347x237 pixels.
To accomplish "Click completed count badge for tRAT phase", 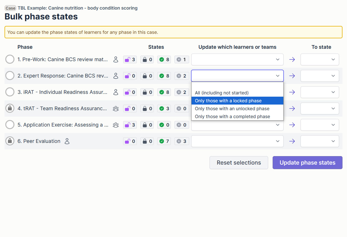I will (164, 108).
